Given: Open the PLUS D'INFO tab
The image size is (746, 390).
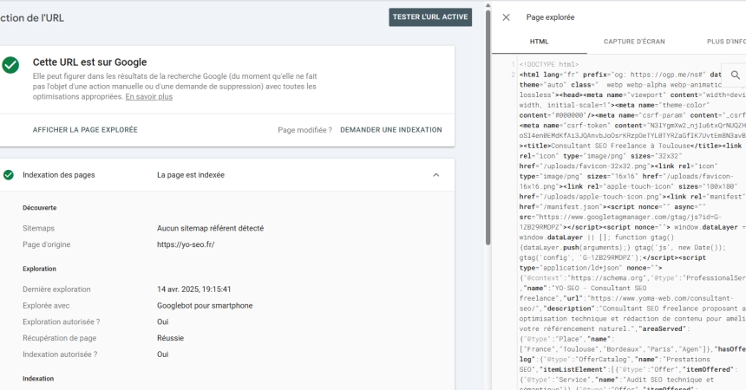Looking at the screenshot, I should click(x=726, y=42).
